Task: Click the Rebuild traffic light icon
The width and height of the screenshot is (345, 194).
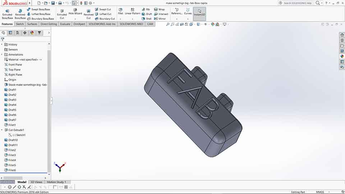Action: [81, 3]
